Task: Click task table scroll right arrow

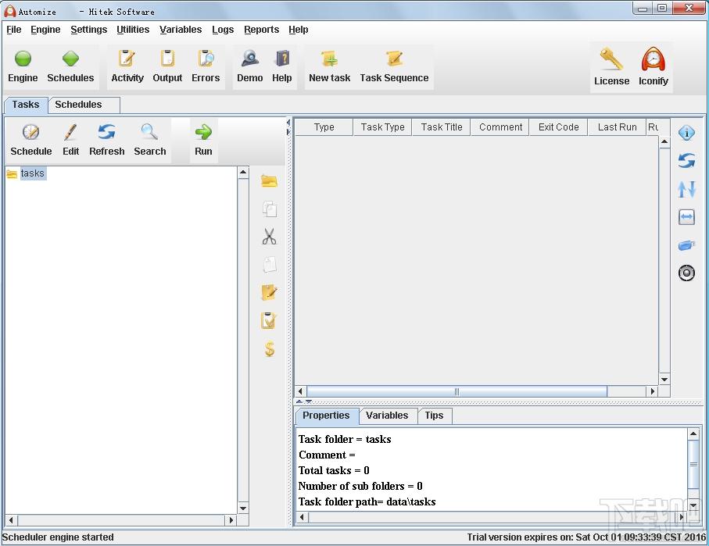Action: (x=653, y=391)
